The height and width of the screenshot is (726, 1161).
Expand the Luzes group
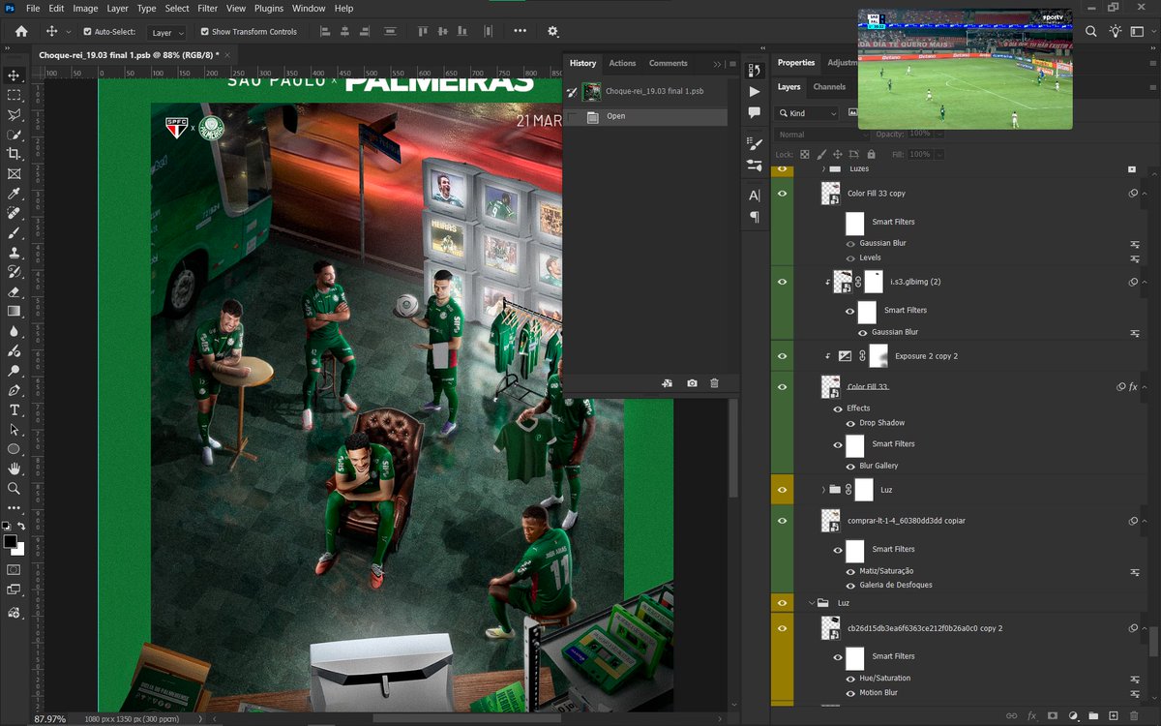tap(823, 168)
